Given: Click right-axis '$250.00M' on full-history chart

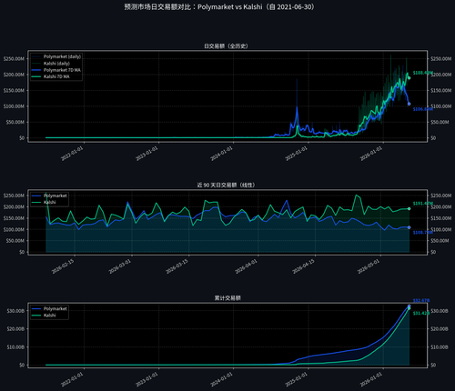Looking at the screenshot, I should [441, 59].
